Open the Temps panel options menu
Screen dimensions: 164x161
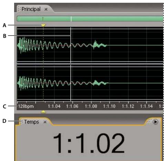[x=155, y=122]
